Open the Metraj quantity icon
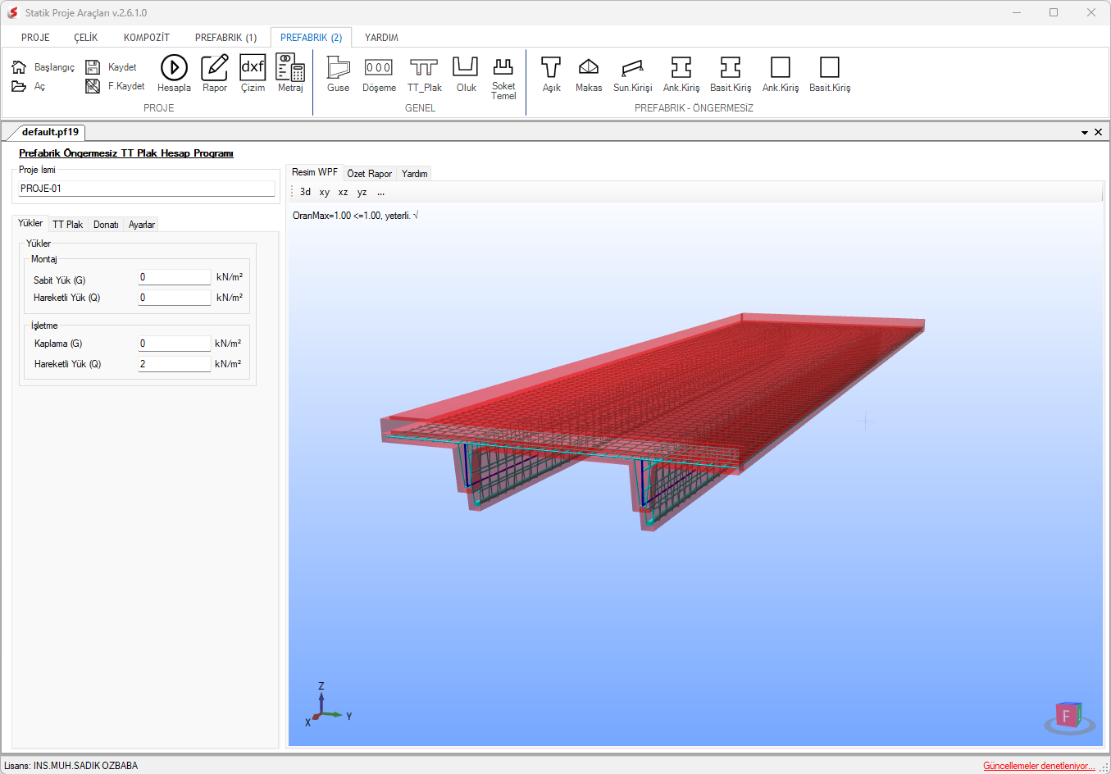 [x=290, y=74]
